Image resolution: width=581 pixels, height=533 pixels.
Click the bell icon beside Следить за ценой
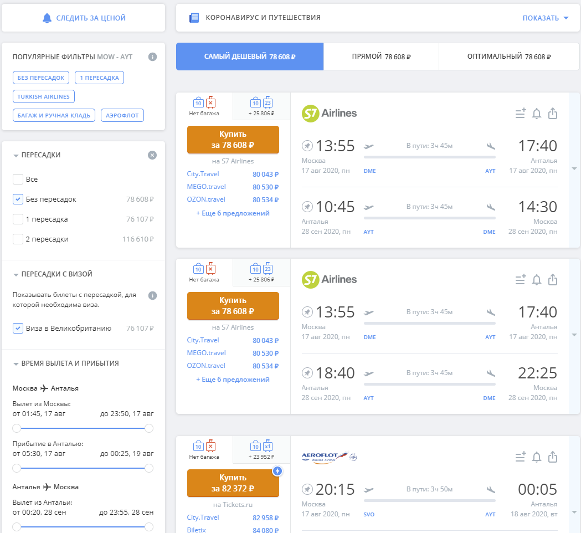(x=47, y=18)
